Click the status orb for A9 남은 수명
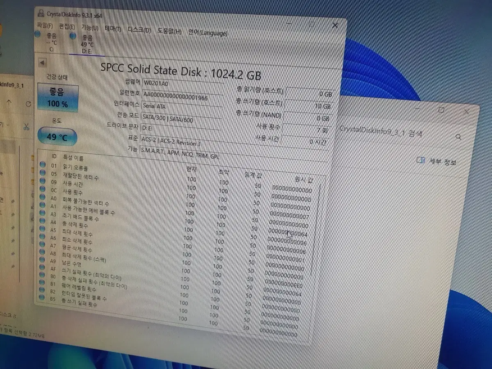This screenshot has height=369, width=492. 42,260
